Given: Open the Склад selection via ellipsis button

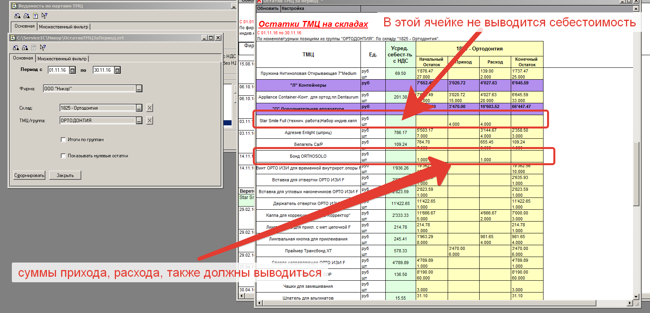Looking at the screenshot, I should (x=139, y=108).
